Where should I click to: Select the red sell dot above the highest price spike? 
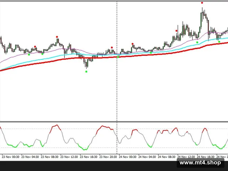(x=202, y=3)
